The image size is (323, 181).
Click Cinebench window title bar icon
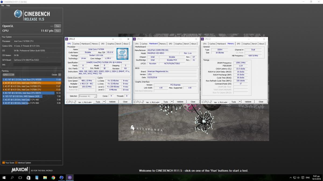click(x=2, y=2)
